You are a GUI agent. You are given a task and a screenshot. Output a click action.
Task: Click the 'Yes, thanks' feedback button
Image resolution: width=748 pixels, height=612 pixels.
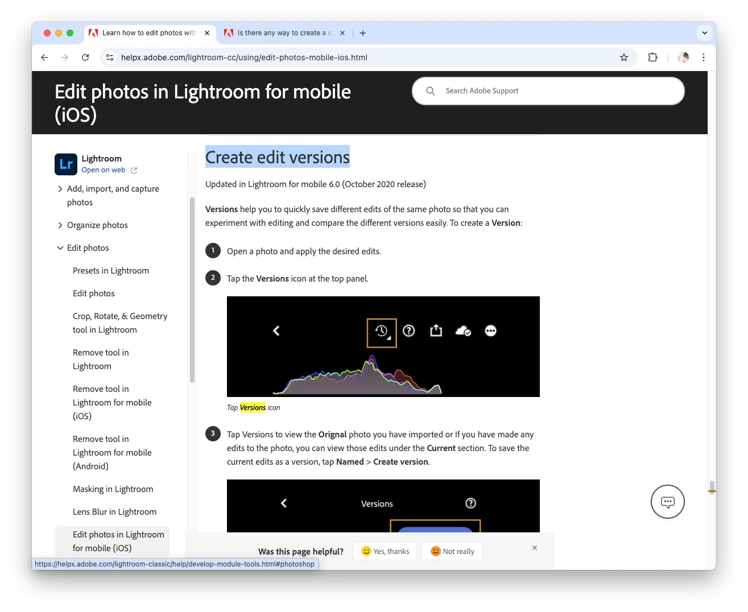[385, 551]
